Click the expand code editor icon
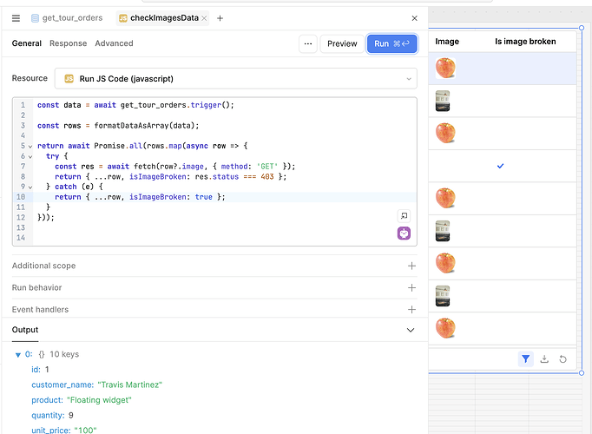 tap(404, 216)
